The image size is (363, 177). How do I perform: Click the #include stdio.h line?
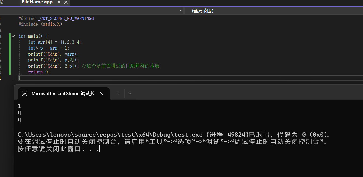pos(40,24)
